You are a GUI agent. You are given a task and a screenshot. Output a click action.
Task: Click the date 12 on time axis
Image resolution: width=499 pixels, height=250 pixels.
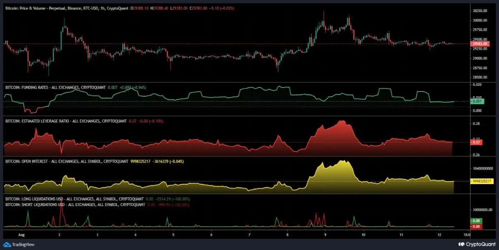pyautogui.click(x=439, y=234)
